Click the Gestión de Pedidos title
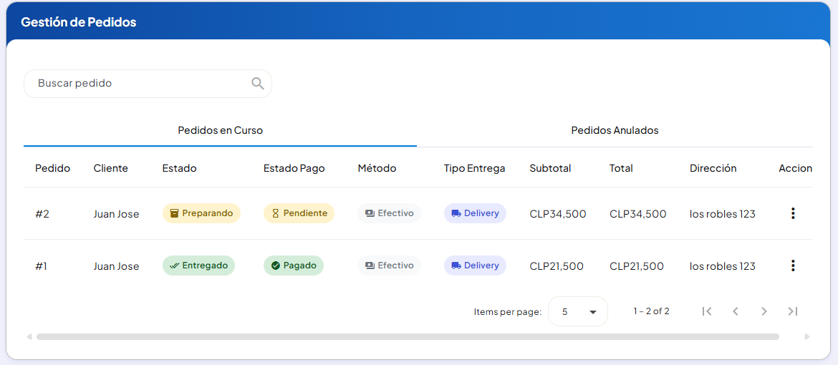The height and width of the screenshot is (365, 838). (x=79, y=22)
